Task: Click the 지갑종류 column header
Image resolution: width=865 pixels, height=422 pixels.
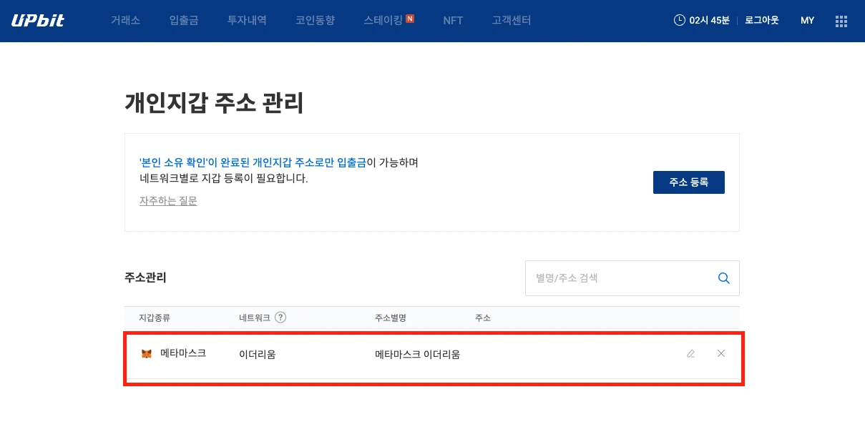Action: [155, 318]
